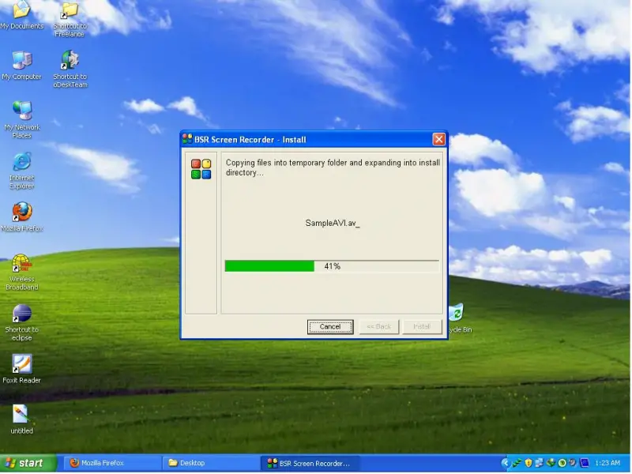Select the Internet Explorer desktop icon
This screenshot has height=474, width=632.
pos(22,171)
